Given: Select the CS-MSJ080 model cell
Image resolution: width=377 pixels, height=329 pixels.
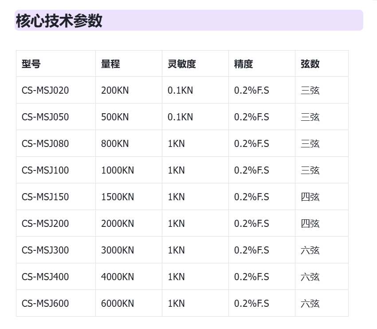Looking at the screenshot, I should coord(45,144).
